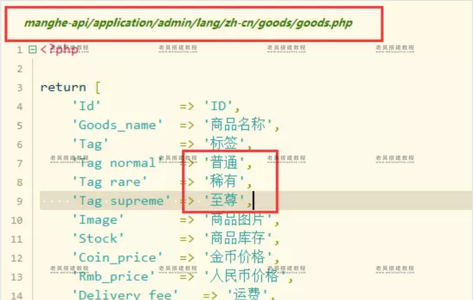Collapse the code fold marker on line 1
Screen dimensions: 474x300
(33, 49)
